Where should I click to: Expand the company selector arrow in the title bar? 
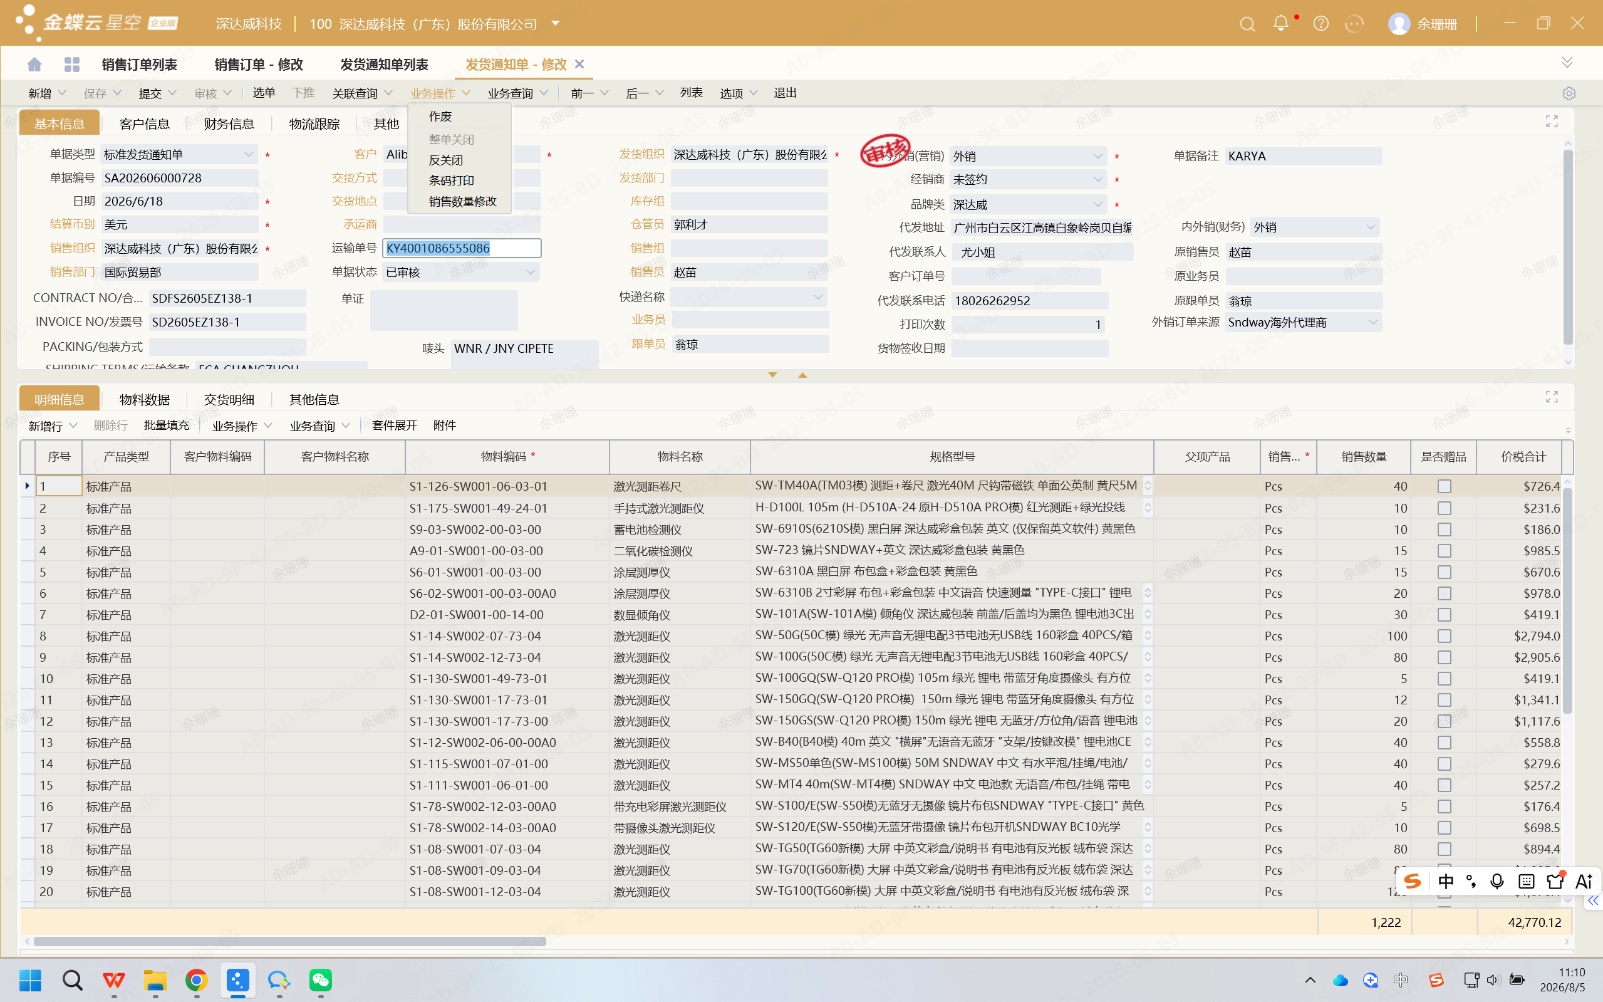pyautogui.click(x=556, y=23)
